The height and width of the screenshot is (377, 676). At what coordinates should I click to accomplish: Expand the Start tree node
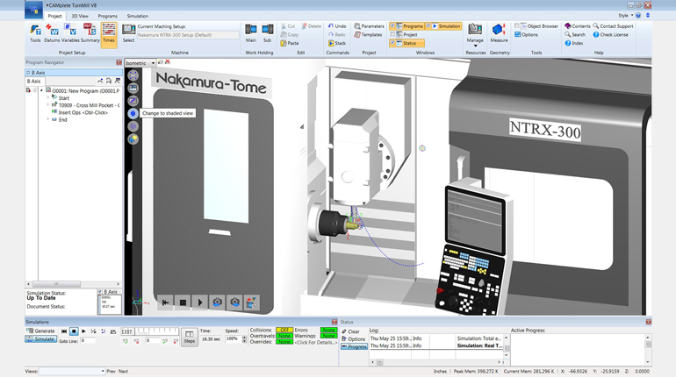coord(48,97)
